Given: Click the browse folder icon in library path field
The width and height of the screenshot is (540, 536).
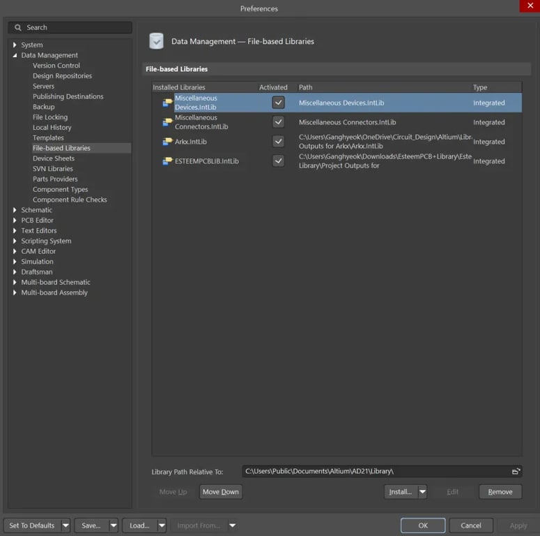Looking at the screenshot, I should pyautogui.click(x=516, y=471).
